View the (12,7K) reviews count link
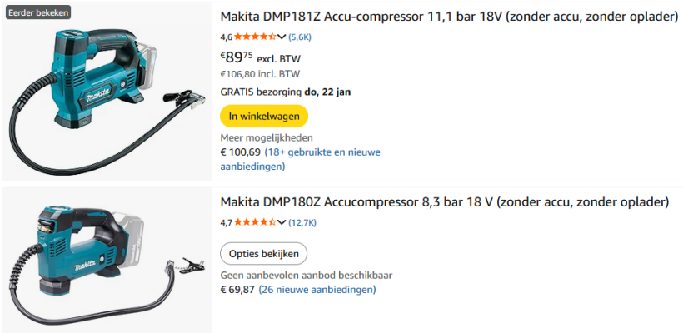Screen dimensions: 683x333 (302, 222)
